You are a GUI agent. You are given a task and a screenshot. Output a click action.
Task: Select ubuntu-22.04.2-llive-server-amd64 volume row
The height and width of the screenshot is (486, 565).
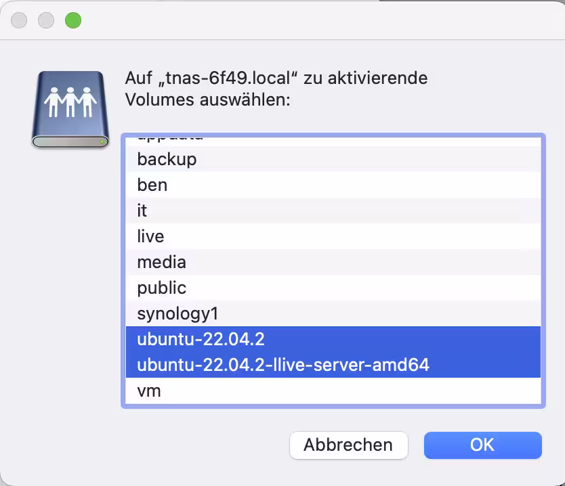[333, 365]
